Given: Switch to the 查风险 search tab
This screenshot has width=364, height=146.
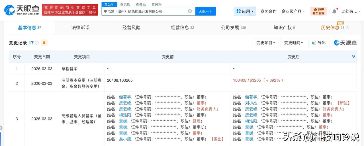Looking at the screenshot, I should tap(156, 4).
